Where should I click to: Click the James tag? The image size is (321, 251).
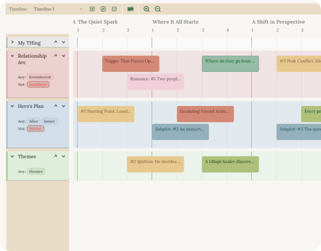click(x=49, y=121)
